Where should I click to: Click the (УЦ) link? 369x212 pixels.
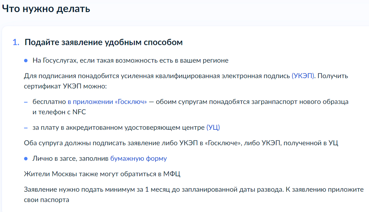213,128
